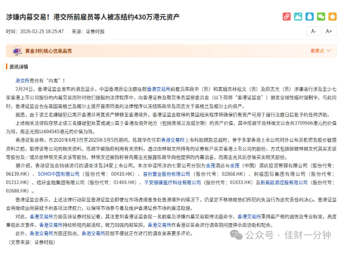The width and height of the screenshot is (345, 253).
Task: Increase font size with the A+ button
Action: point(329,31)
